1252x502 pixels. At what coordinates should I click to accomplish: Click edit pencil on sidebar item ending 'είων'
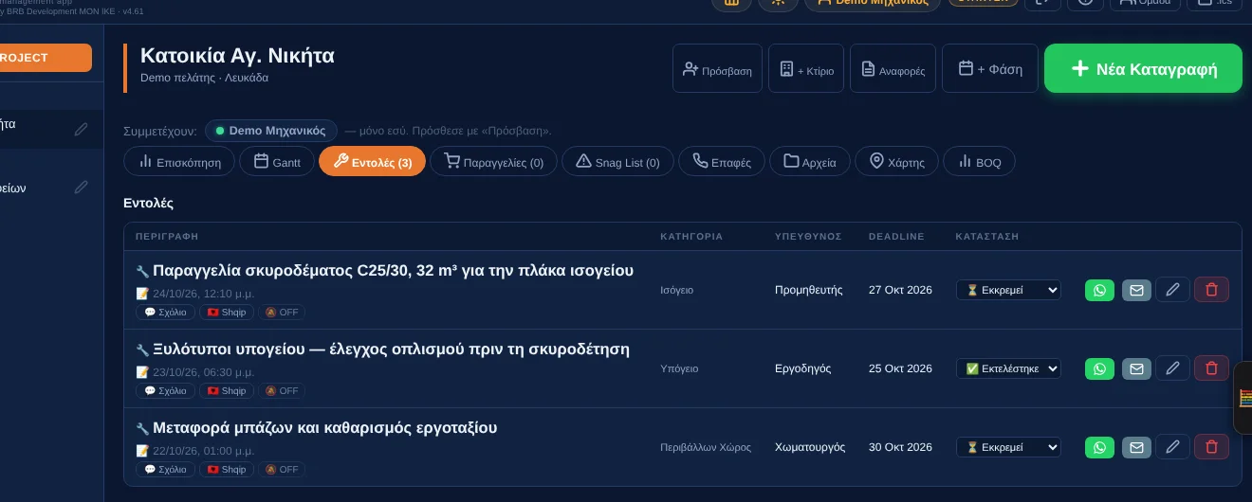click(82, 188)
